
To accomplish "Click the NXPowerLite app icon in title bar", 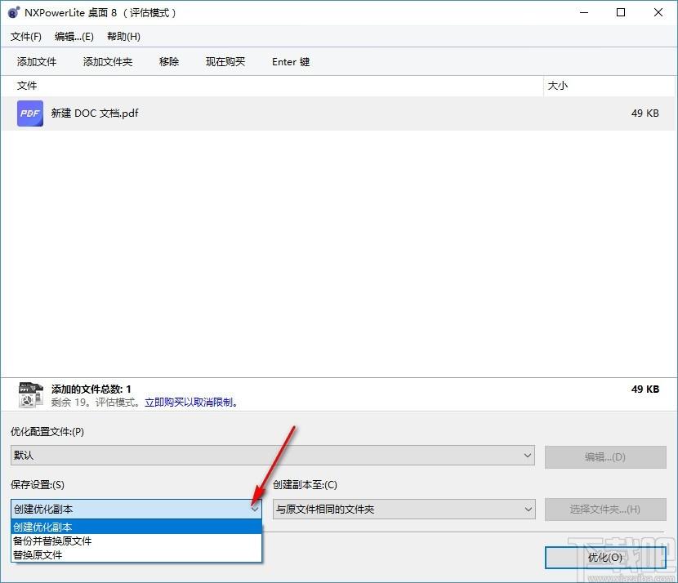I will [x=14, y=12].
